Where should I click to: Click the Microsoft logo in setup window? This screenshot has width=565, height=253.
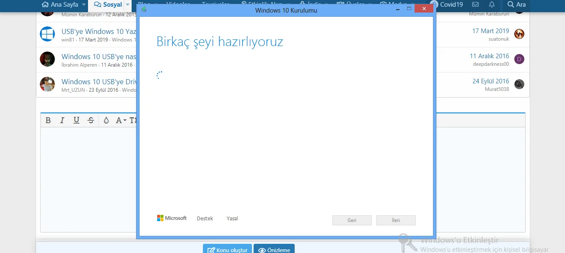tap(172, 218)
